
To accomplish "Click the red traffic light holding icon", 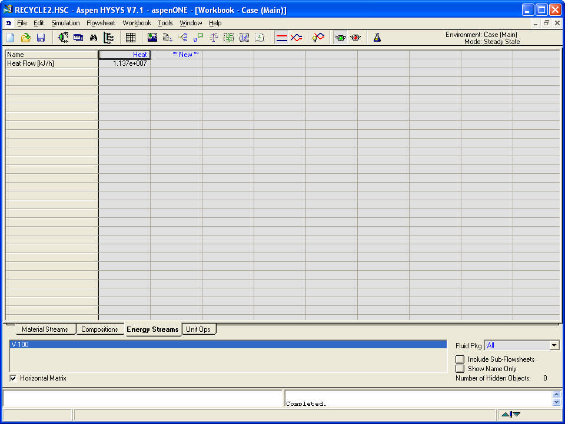I will [x=355, y=38].
